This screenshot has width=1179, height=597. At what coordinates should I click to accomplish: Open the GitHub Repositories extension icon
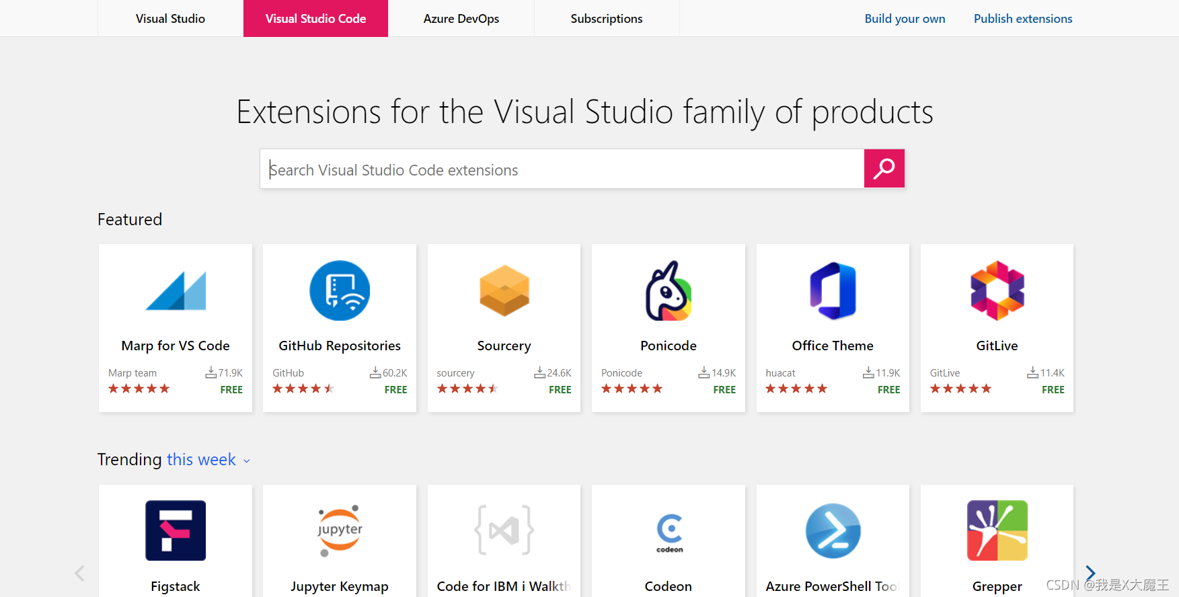(340, 290)
